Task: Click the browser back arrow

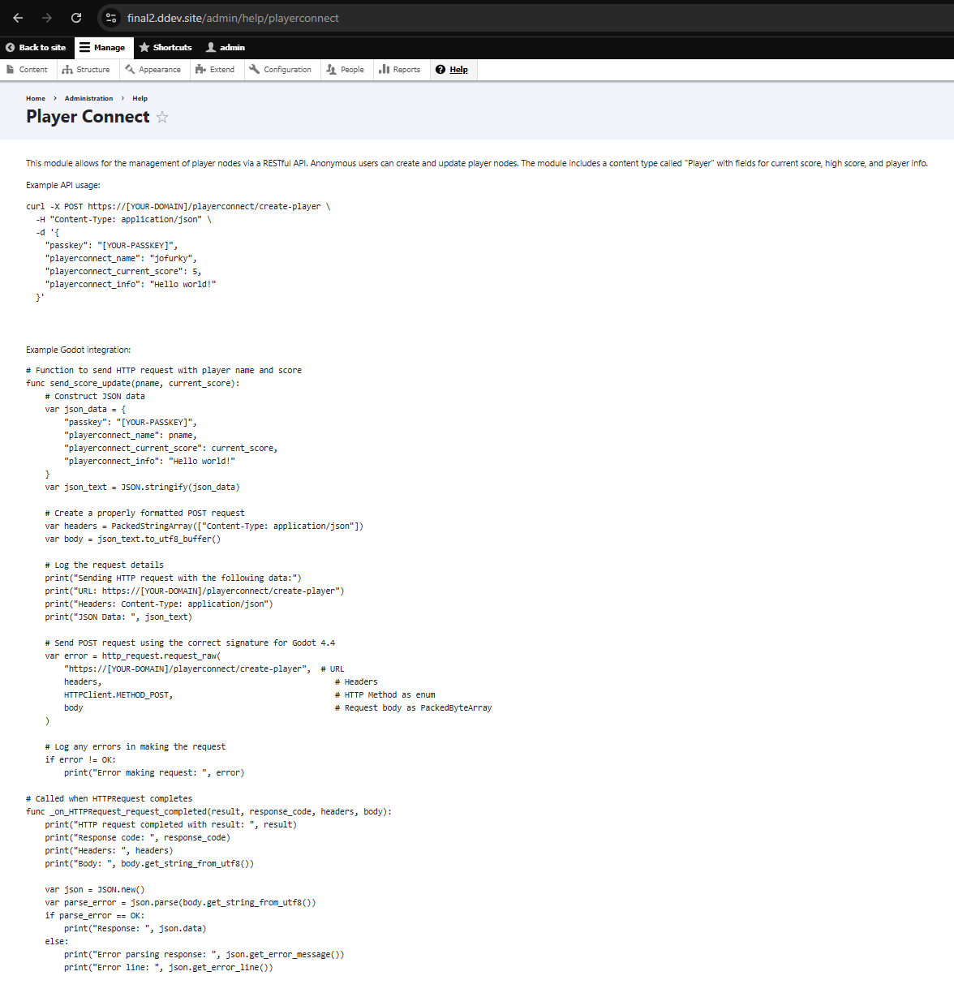Action: (x=18, y=18)
